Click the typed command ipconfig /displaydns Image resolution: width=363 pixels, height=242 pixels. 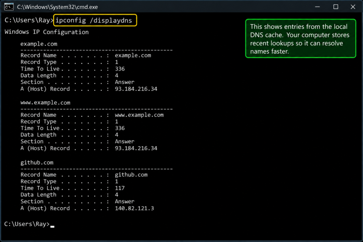[x=94, y=20]
